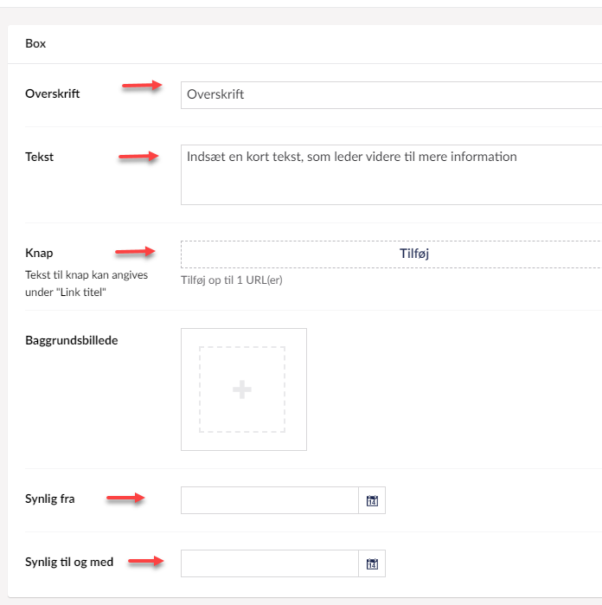Viewport: 602px width, 605px height.
Task: Click the red arrow pointing to Tekst field
Action: pos(138,157)
